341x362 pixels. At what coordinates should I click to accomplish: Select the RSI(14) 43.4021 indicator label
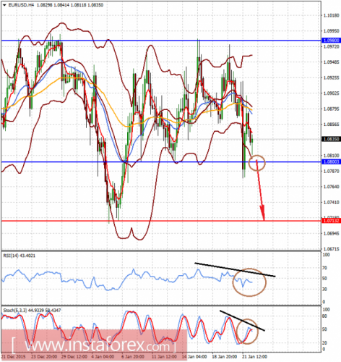(x=20, y=256)
